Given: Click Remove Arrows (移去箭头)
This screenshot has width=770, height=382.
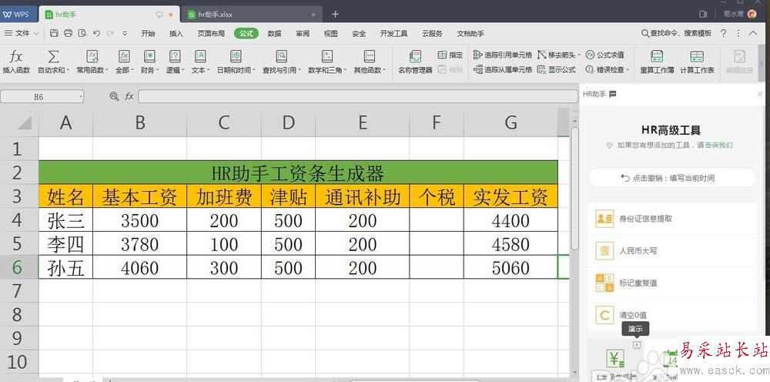Looking at the screenshot, I should point(559,55).
